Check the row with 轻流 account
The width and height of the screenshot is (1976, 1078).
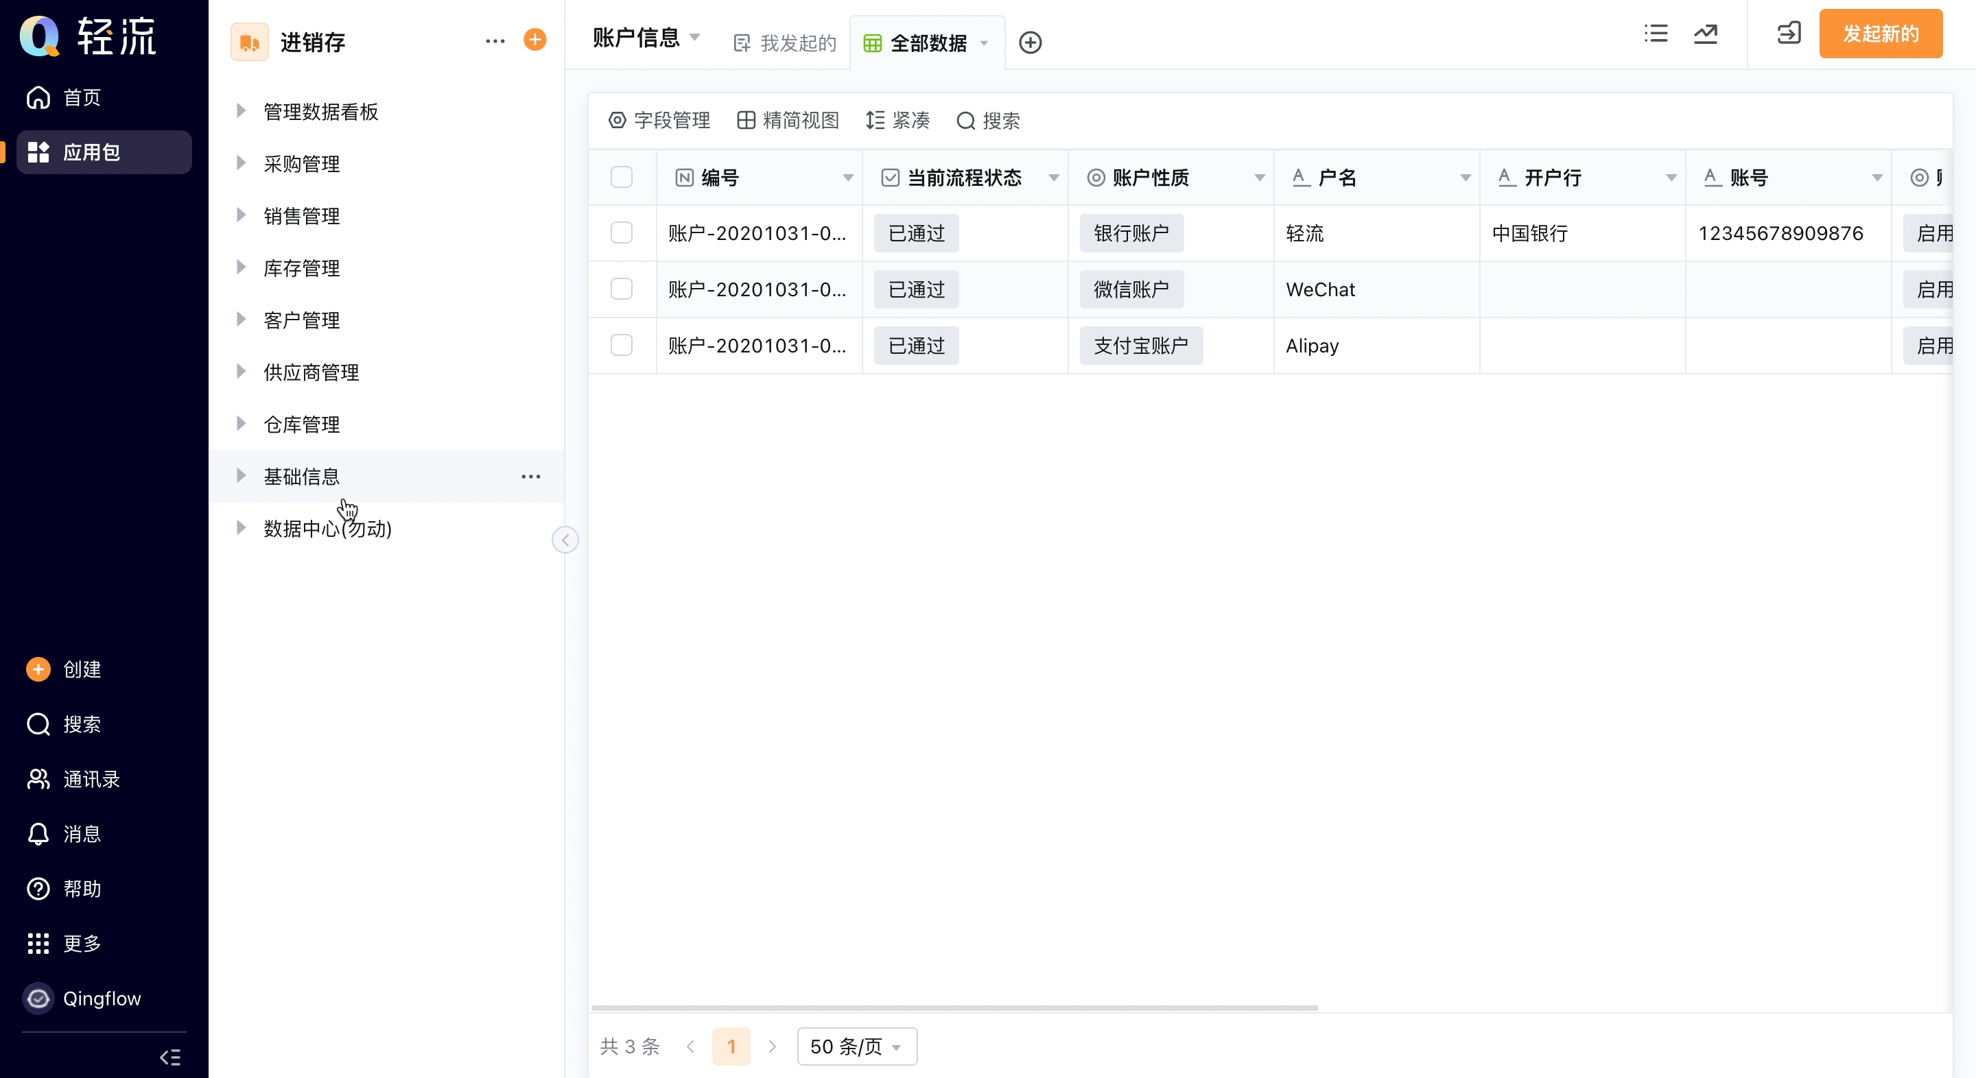622,233
